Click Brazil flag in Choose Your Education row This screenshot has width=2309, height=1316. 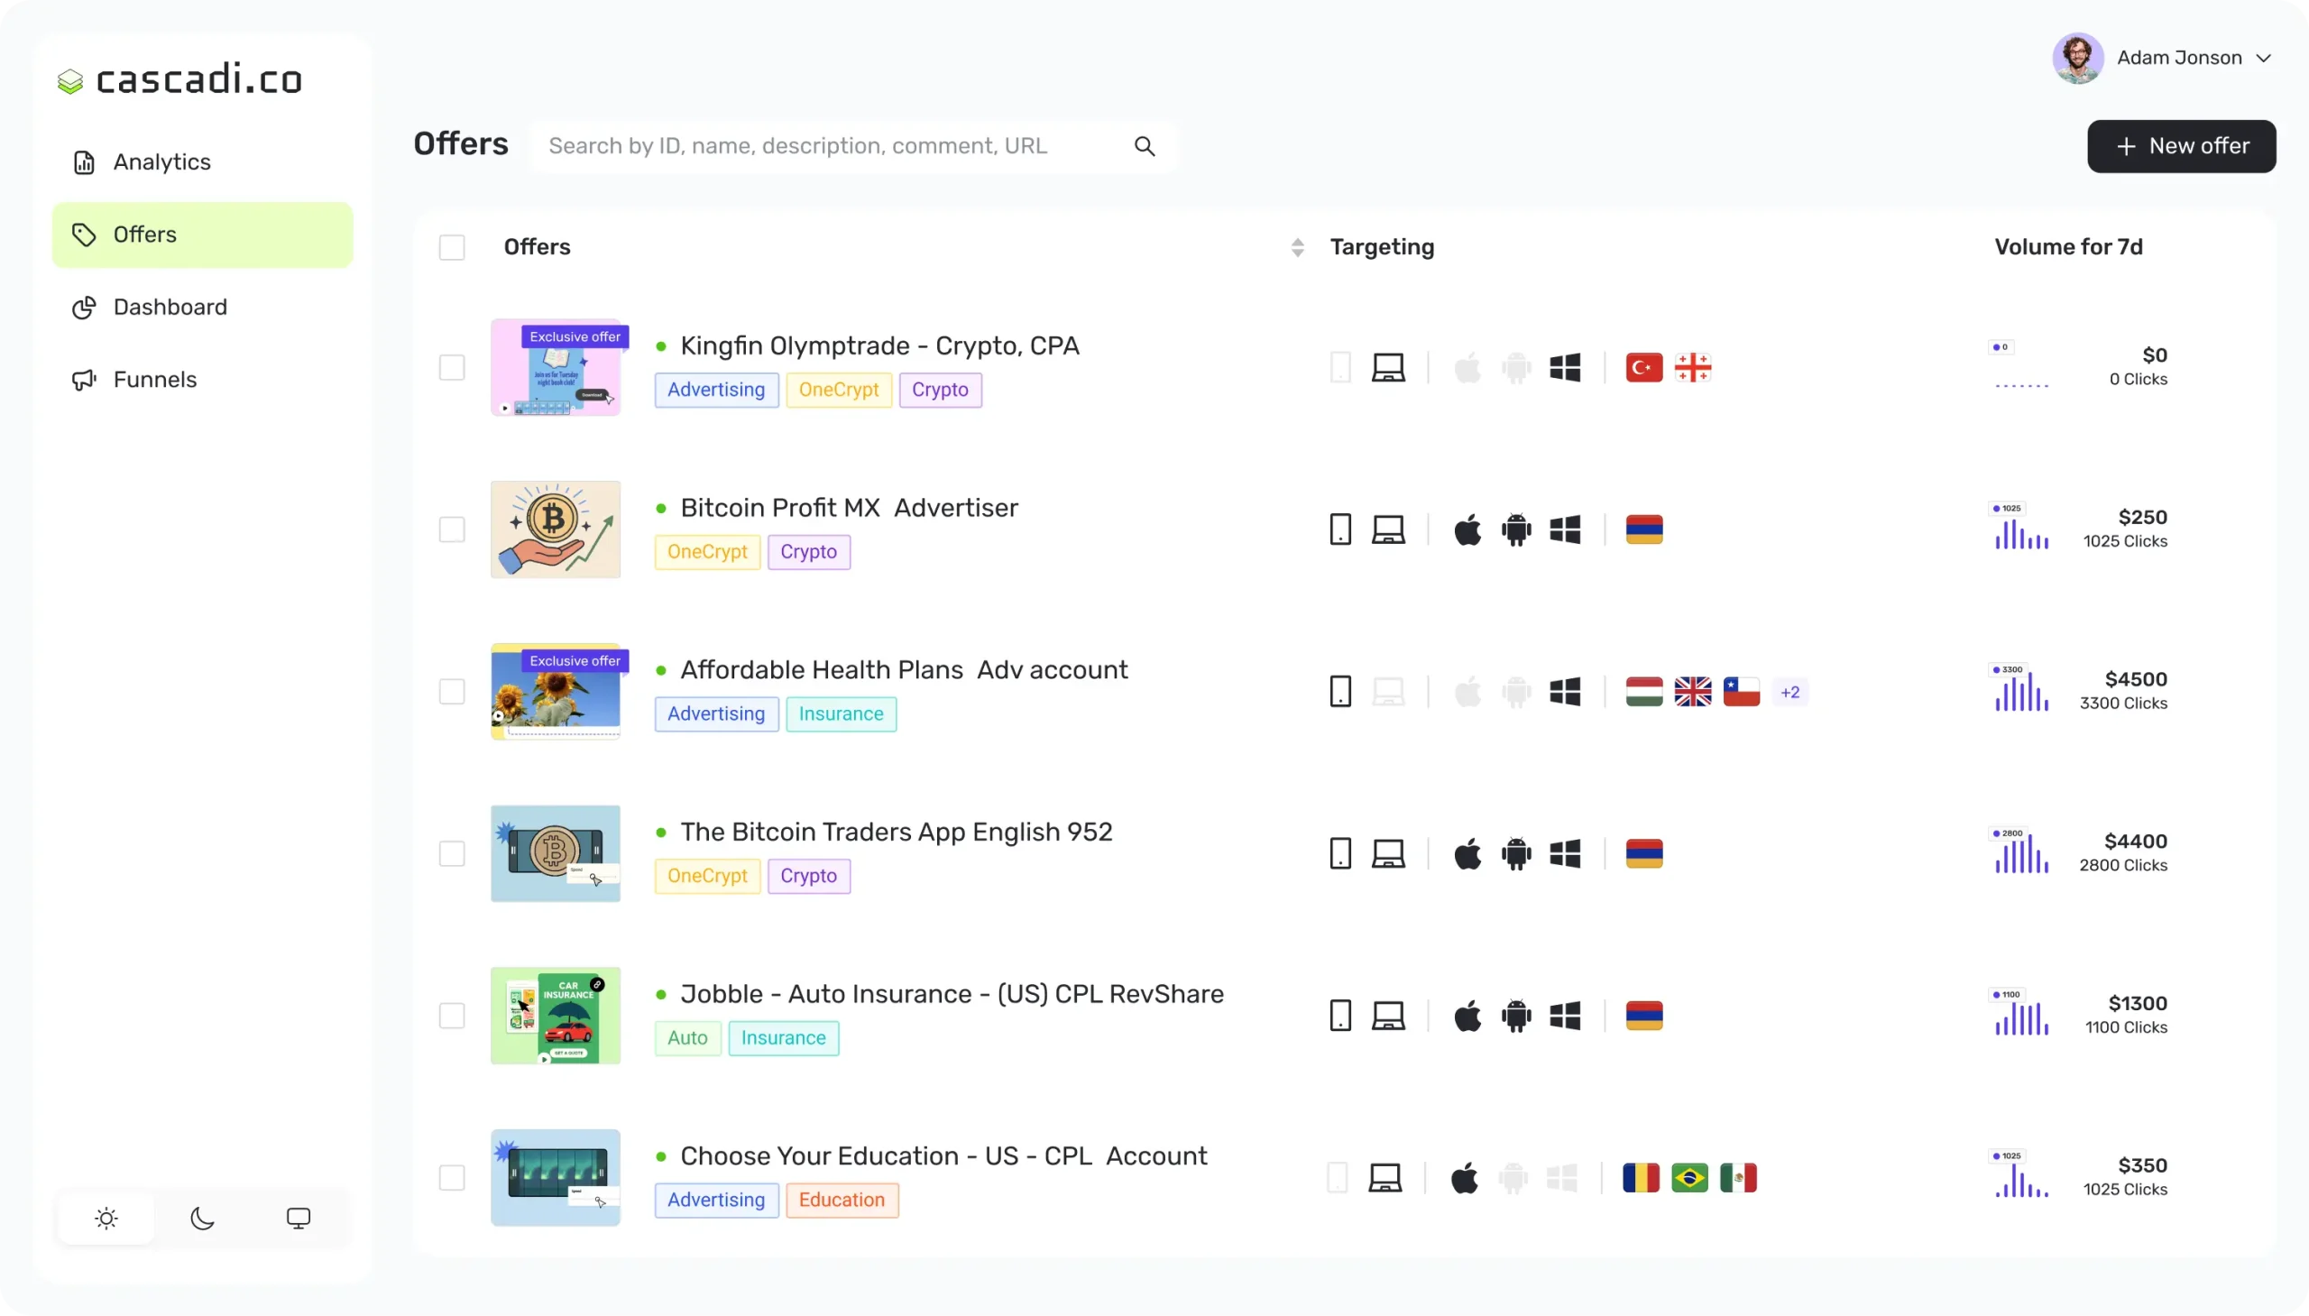pos(1689,1178)
